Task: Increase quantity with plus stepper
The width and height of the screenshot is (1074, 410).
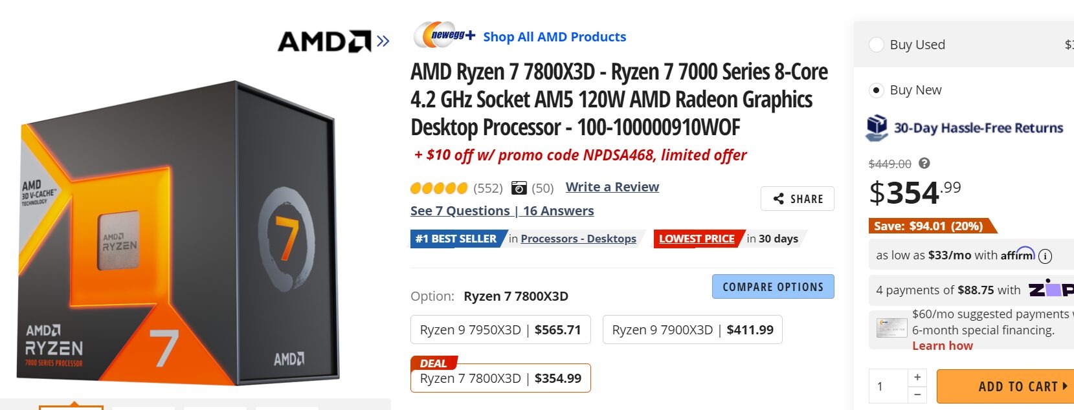Action: (x=917, y=377)
